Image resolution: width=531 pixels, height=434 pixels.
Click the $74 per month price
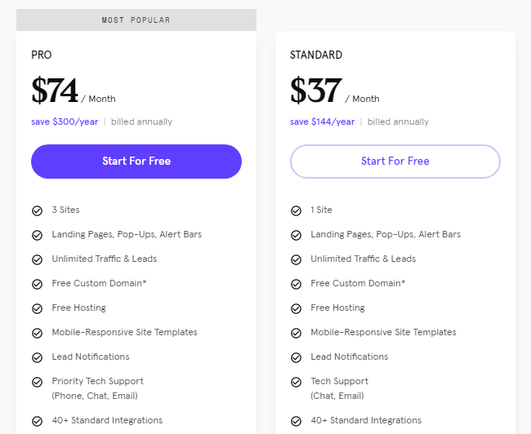[74, 91]
